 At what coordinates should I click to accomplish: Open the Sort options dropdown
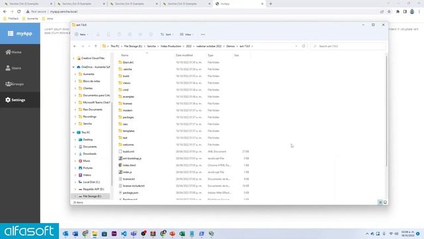[x=167, y=35]
